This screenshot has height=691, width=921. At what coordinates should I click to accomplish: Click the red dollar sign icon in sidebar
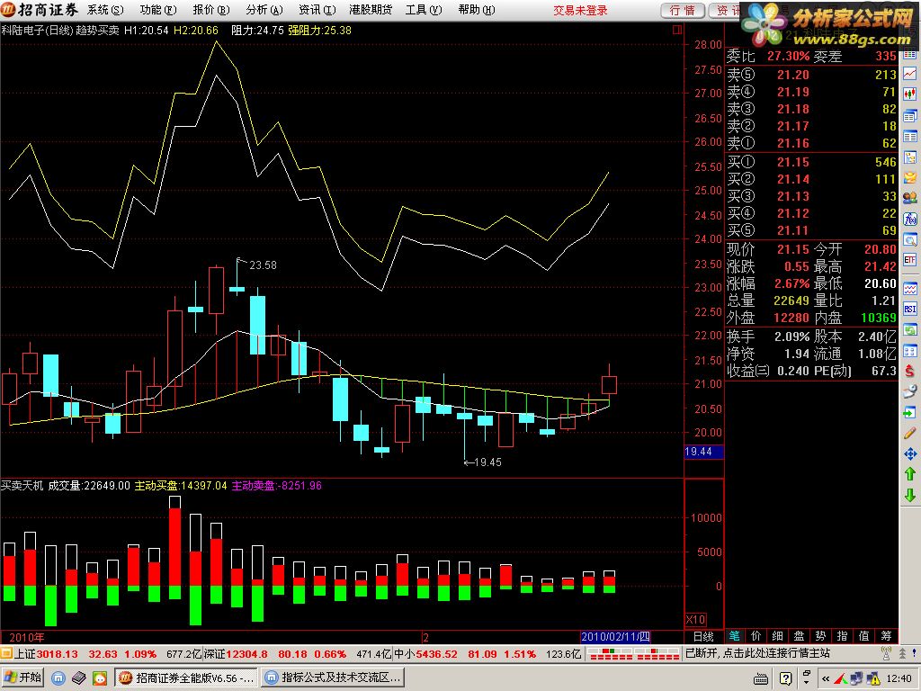coord(910,371)
